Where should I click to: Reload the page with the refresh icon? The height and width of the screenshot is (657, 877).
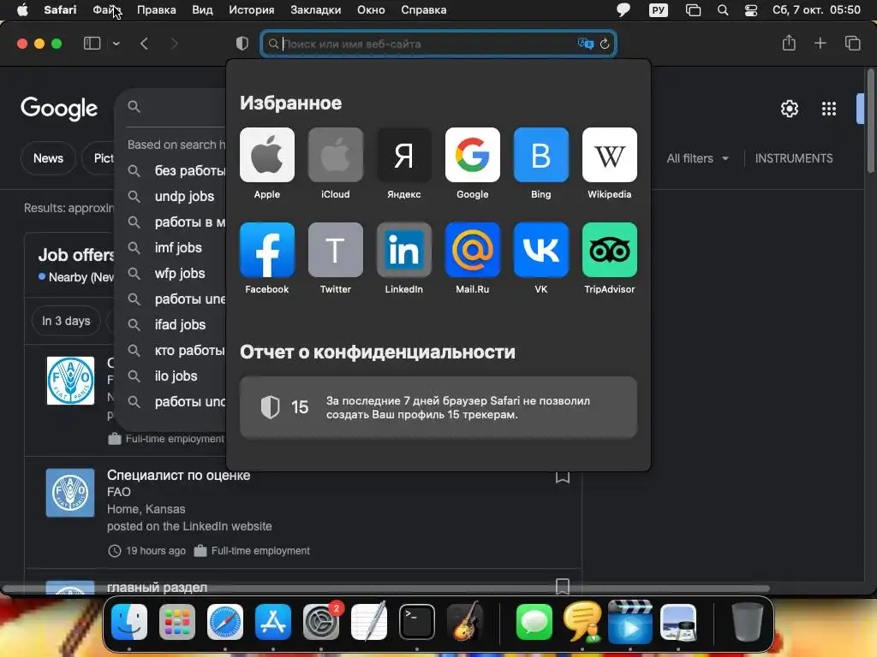[605, 44]
